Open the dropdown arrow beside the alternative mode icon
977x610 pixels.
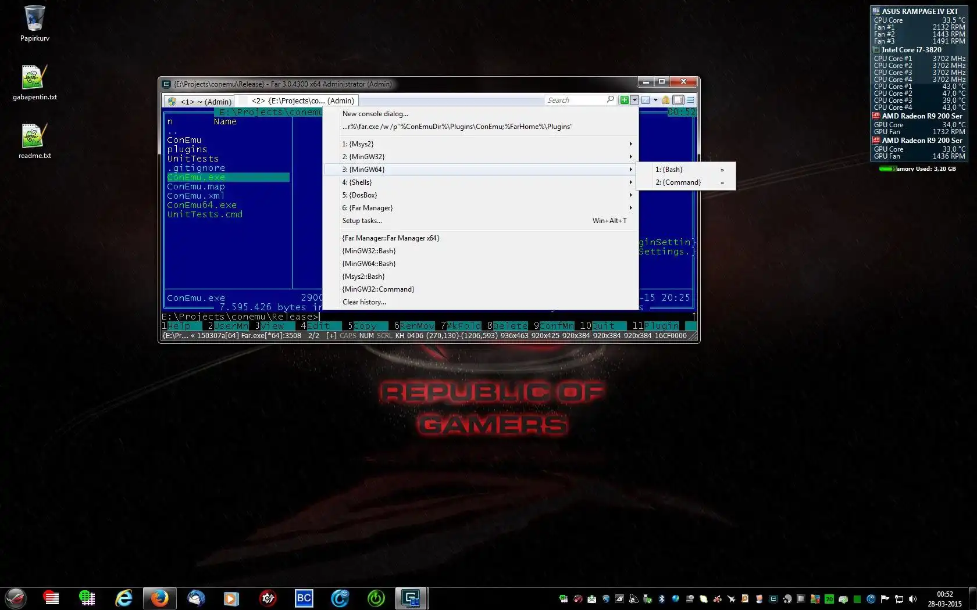655,100
